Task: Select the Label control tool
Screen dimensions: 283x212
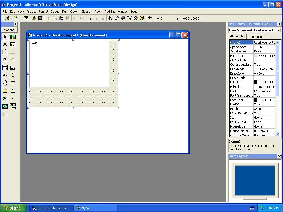Action: [x=5, y=44]
